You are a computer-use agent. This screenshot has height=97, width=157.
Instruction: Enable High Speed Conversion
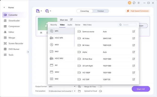(138, 11)
